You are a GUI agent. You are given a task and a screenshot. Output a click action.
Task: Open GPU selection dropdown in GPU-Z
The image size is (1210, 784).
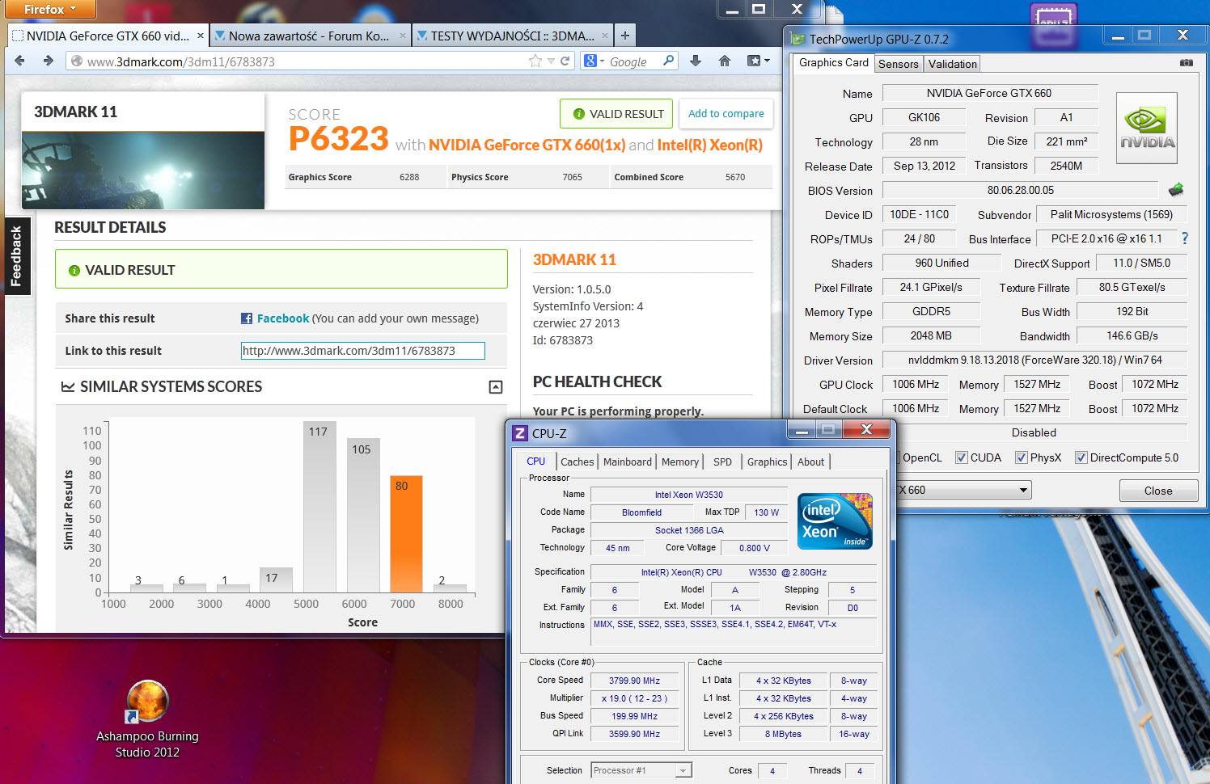(x=1023, y=490)
